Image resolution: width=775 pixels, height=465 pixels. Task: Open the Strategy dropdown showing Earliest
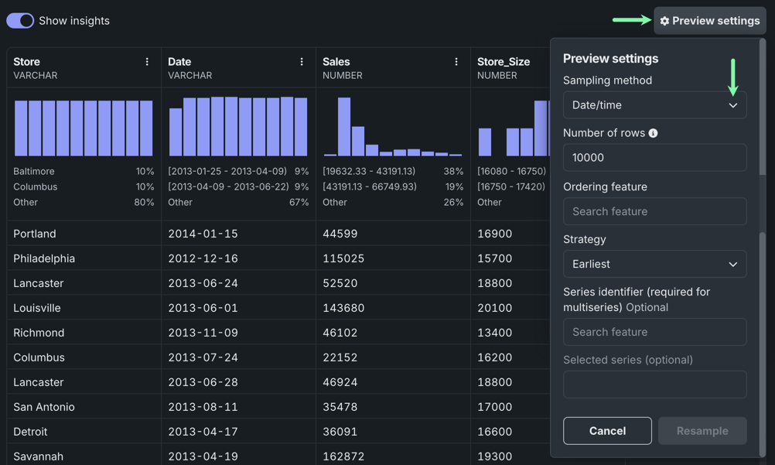click(654, 264)
